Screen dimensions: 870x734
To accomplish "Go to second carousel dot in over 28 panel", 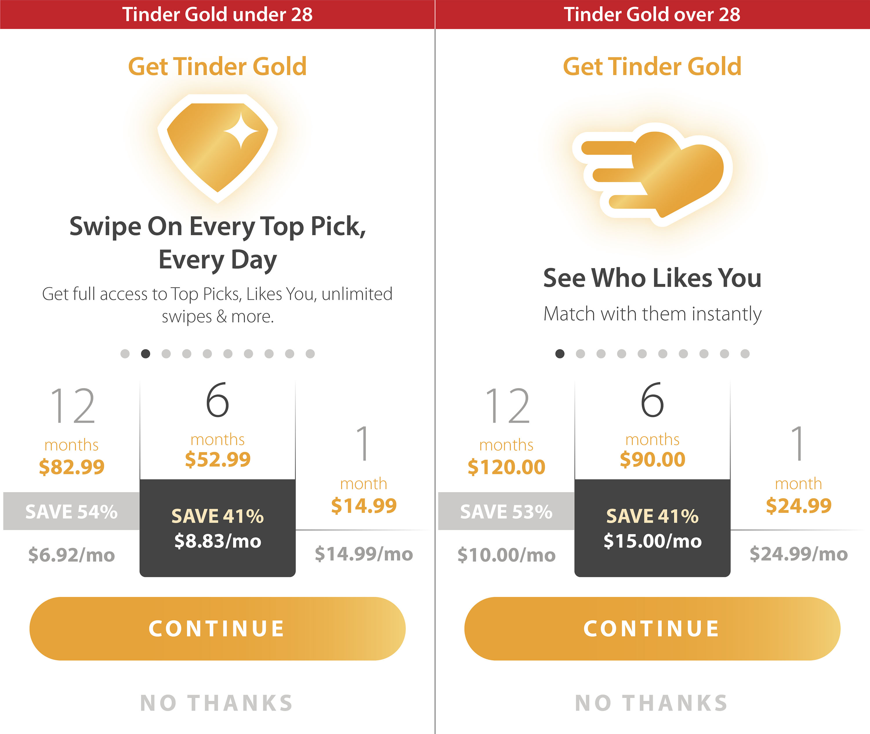I will point(580,354).
